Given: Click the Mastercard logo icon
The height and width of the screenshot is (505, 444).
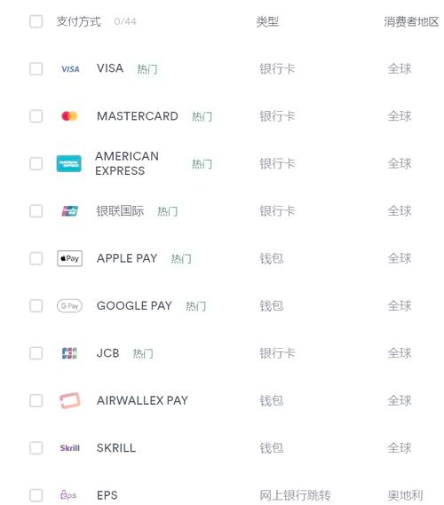Looking at the screenshot, I should [x=69, y=116].
